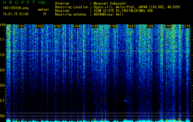Click the Receiving antenna label
This screenshot has height=122, width=193.
tap(71, 14)
